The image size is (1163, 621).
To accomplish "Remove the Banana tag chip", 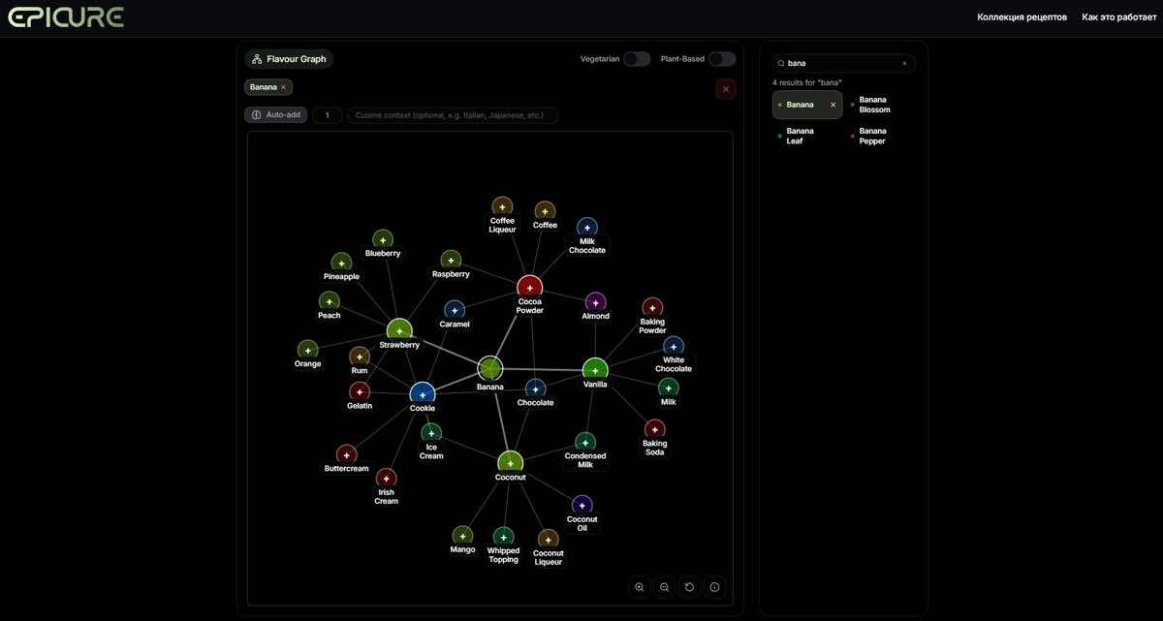I will pyautogui.click(x=283, y=87).
